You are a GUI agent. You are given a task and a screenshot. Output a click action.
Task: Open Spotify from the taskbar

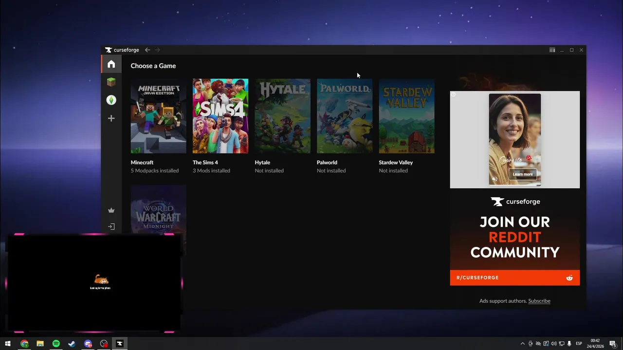click(56, 344)
